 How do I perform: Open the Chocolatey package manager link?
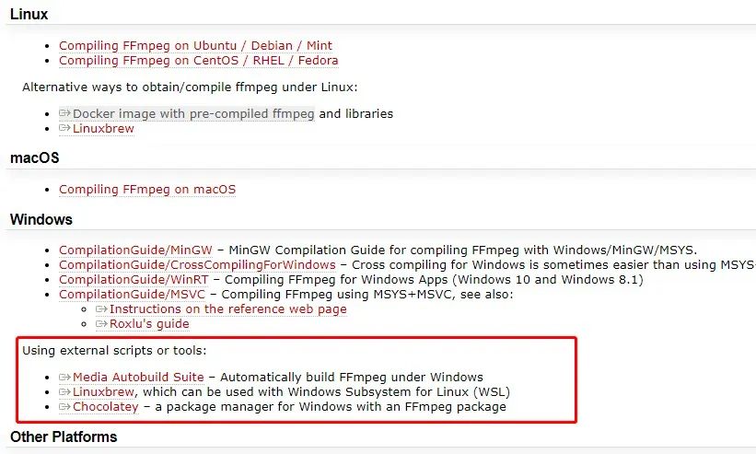pyautogui.click(x=105, y=407)
